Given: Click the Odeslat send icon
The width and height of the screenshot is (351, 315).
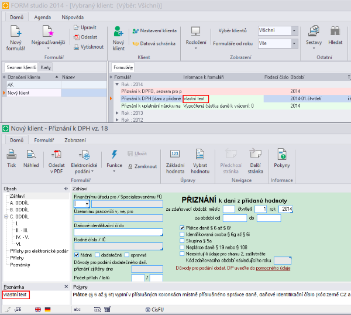Looking at the screenshot, I should tap(77, 37).
